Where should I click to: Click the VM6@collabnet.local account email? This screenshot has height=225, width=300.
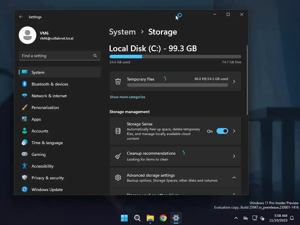click(x=57, y=38)
